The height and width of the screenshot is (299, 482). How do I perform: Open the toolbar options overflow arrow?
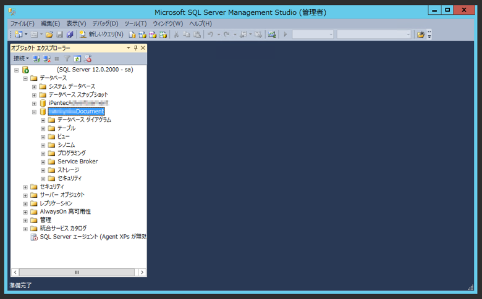429,35
